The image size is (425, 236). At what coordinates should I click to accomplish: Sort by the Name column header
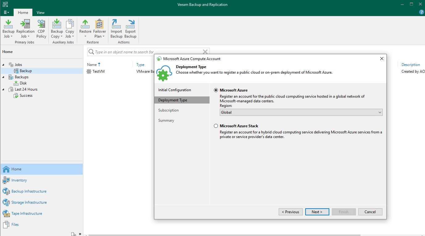(92, 65)
